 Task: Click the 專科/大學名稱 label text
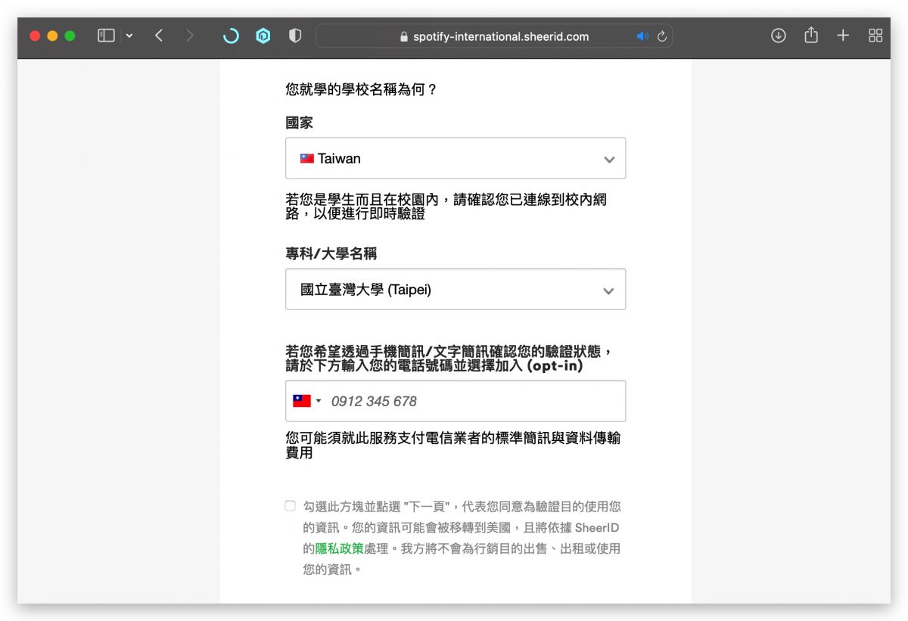[x=331, y=253]
